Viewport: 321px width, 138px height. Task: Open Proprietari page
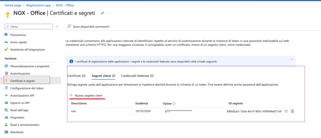[17, 117]
